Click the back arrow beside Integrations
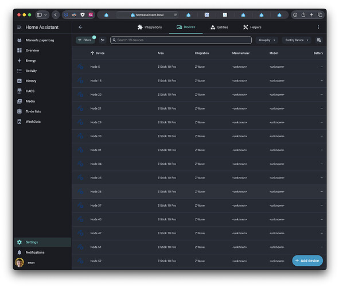 click(x=80, y=27)
